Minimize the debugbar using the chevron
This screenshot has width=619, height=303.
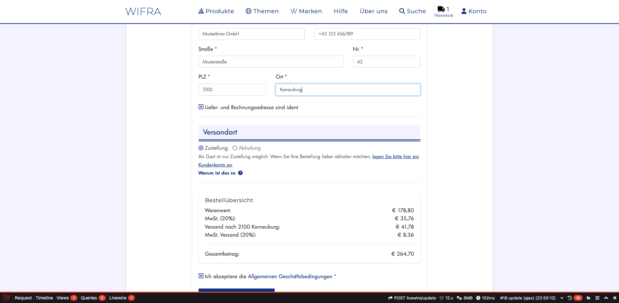click(x=606, y=298)
